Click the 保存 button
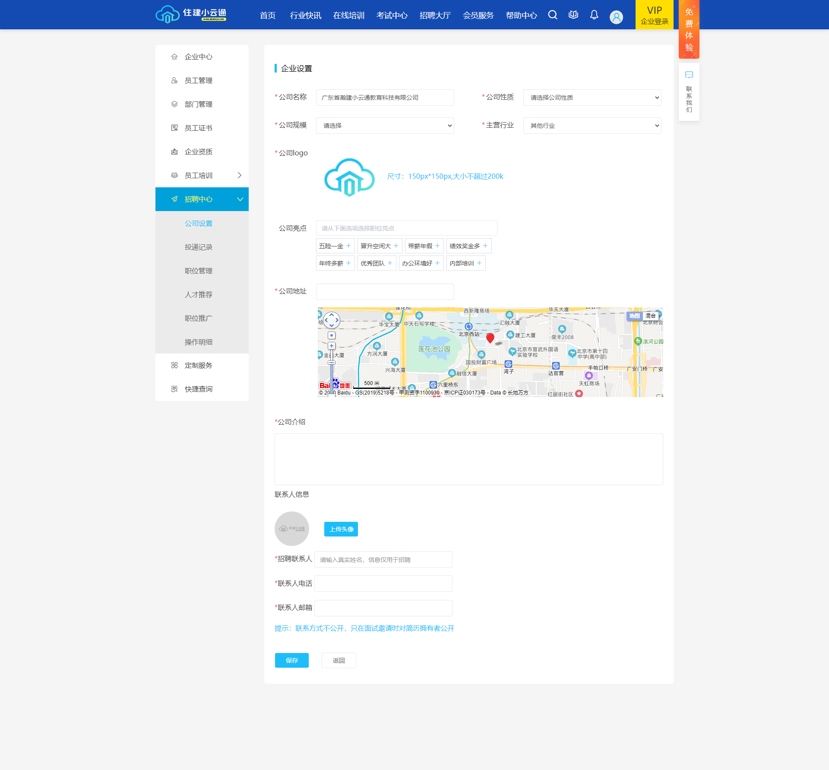 [x=291, y=660]
